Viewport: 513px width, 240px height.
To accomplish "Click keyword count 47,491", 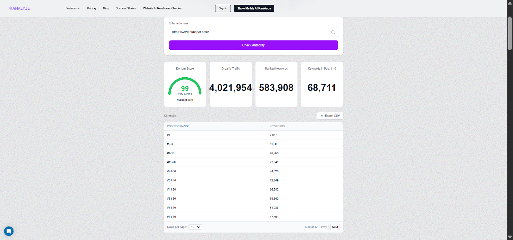I will [274, 217].
